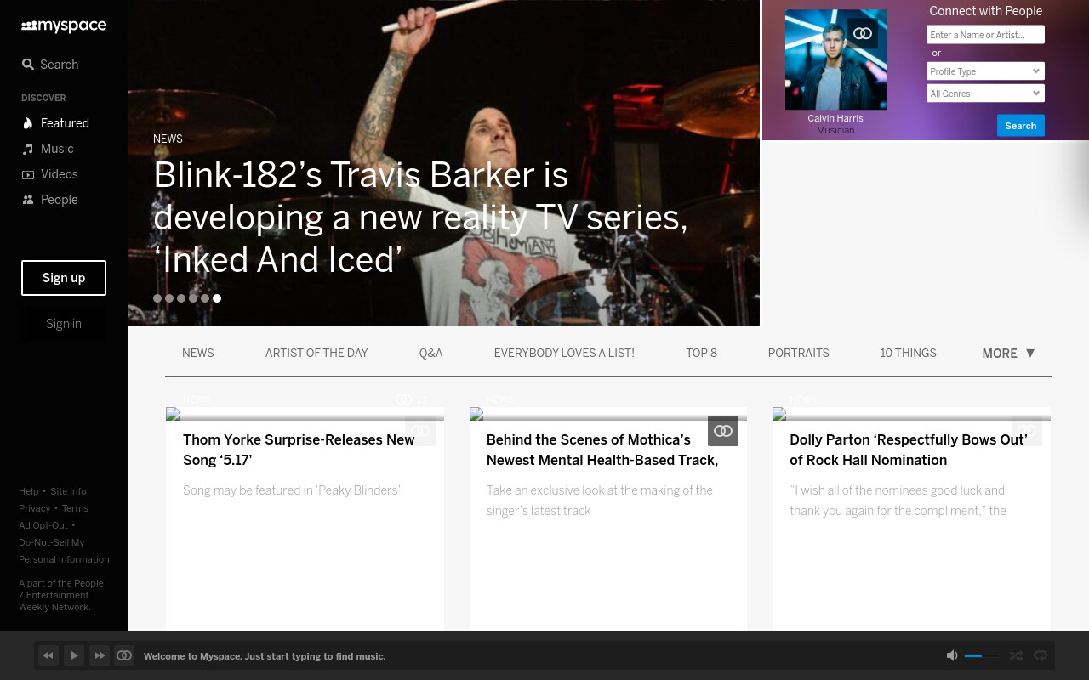
Task: Select the last, active carousel dot
Action: coord(217,298)
